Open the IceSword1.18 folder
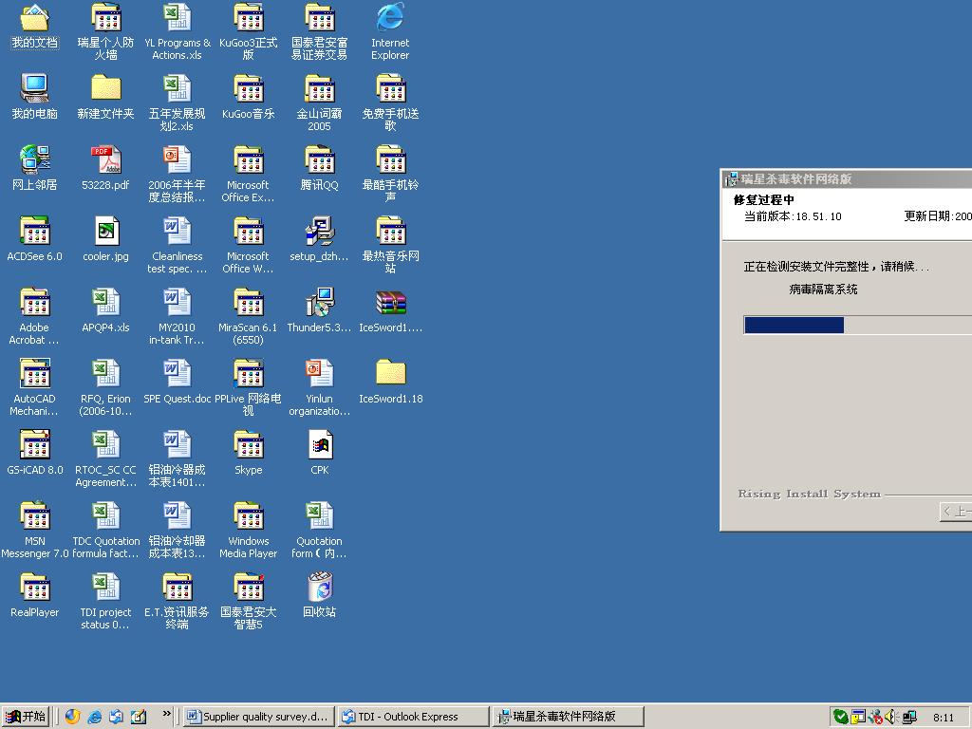 390,383
